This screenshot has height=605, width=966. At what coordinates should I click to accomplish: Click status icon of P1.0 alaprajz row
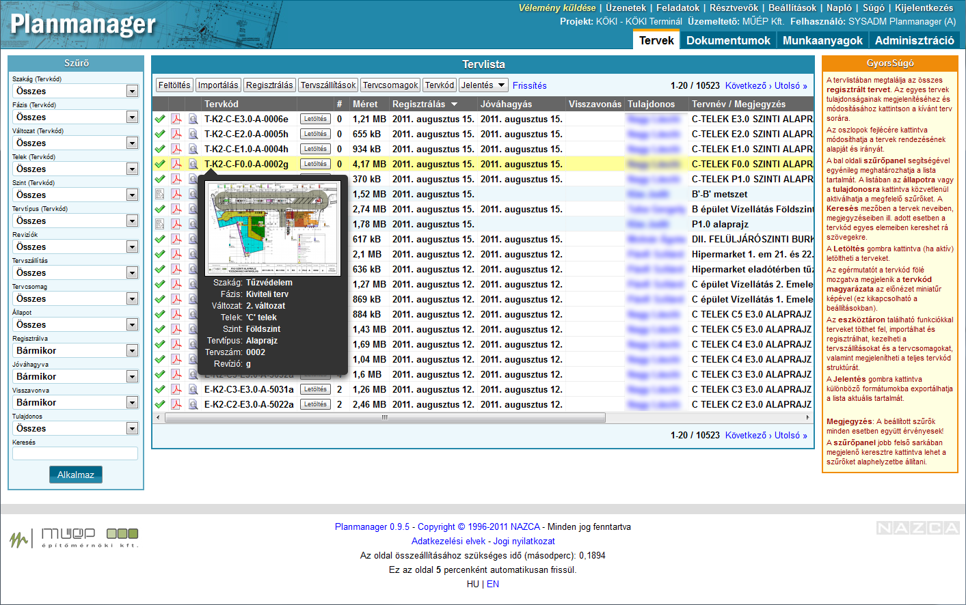coord(160,224)
